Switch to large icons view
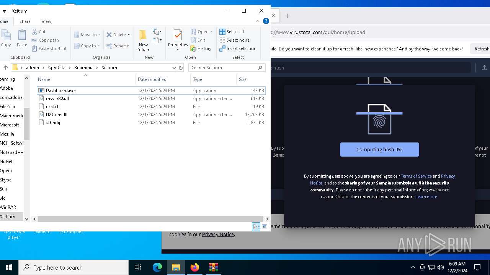Image resolution: width=490 pixels, height=275 pixels. [x=265, y=227]
